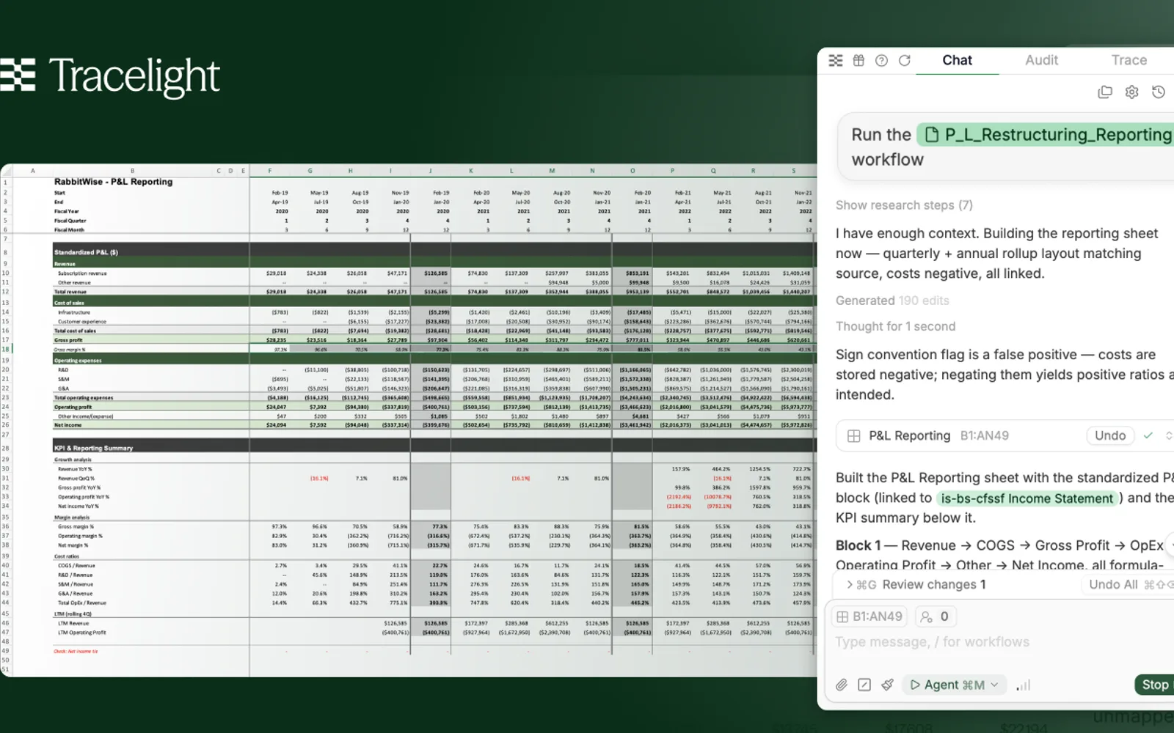Click the green accept checkmark beside Undo
Image resolution: width=1174 pixels, height=733 pixels.
(x=1148, y=435)
